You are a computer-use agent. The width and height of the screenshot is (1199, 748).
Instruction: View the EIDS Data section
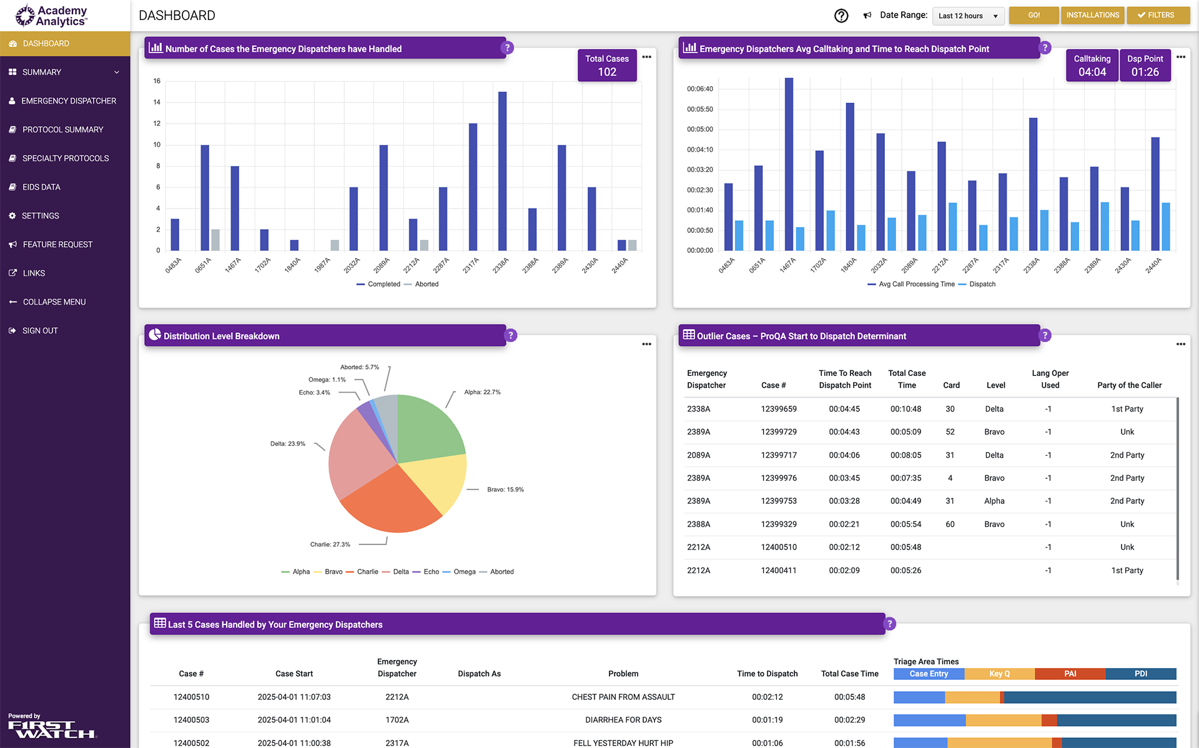42,187
